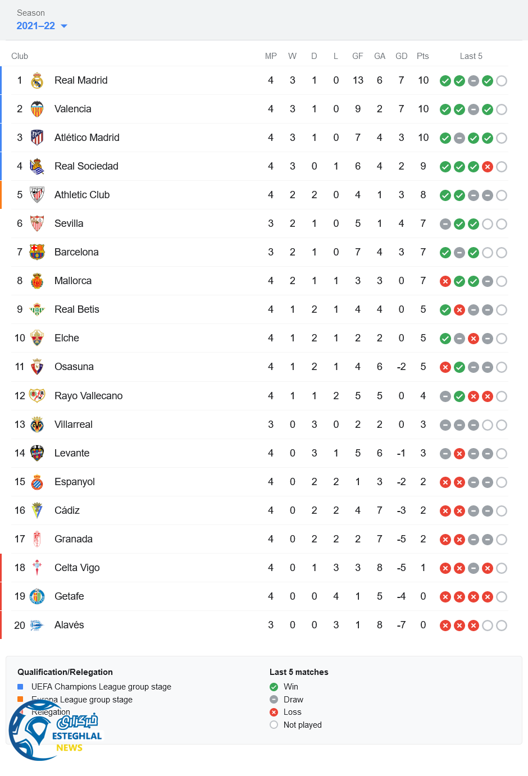Click the Villarreal club crest
The height and width of the screenshot is (776, 528).
pyautogui.click(x=37, y=424)
